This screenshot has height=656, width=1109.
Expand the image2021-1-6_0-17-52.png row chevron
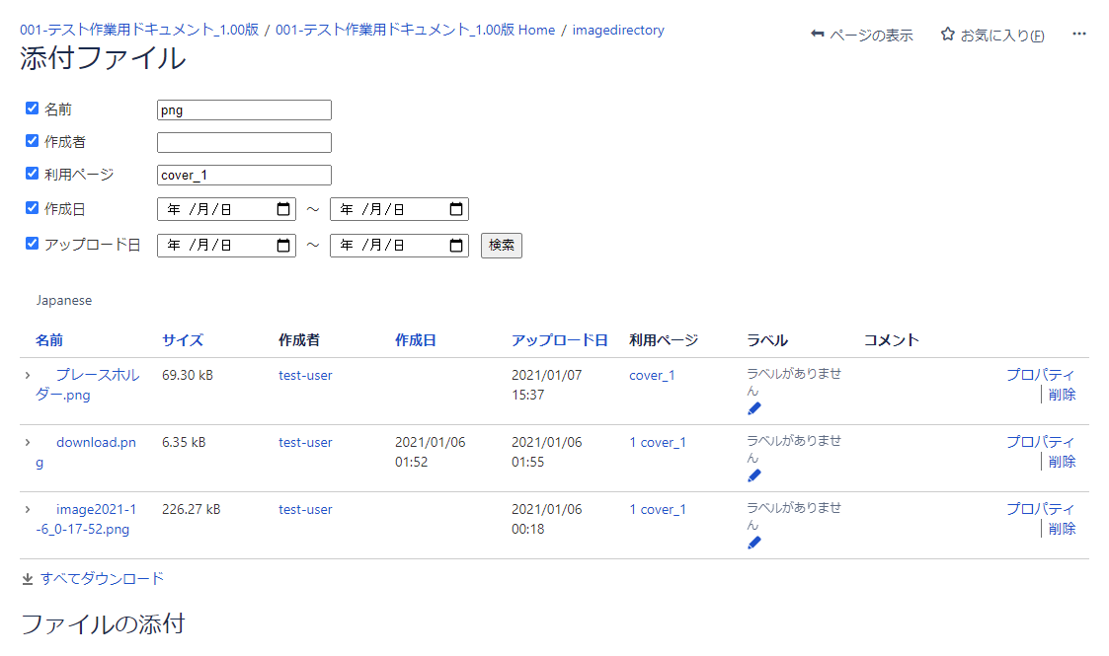click(28, 509)
